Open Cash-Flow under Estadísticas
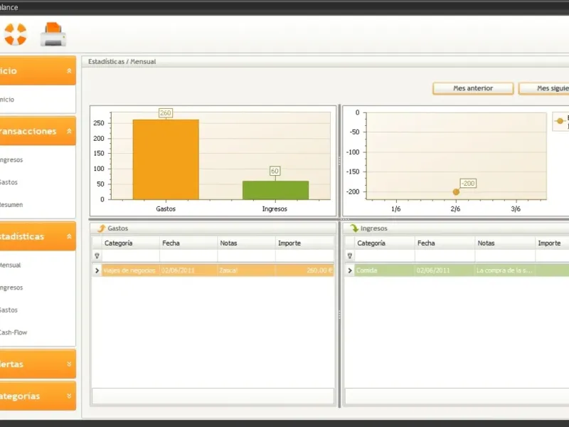This screenshot has height=427, width=569. coord(14,332)
